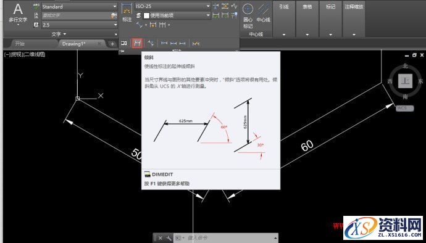Click the continue dimension icon

pyautogui.click(x=162, y=25)
